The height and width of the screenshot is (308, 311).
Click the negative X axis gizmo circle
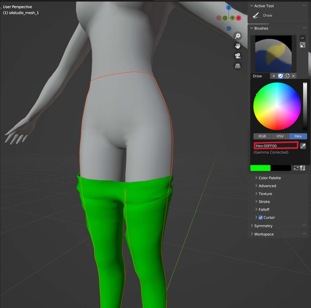(x=219, y=18)
